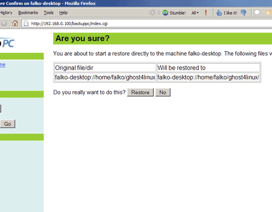Click the address bar URL field

click(x=147, y=23)
